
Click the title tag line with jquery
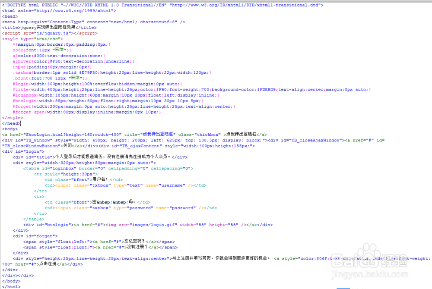[49, 28]
